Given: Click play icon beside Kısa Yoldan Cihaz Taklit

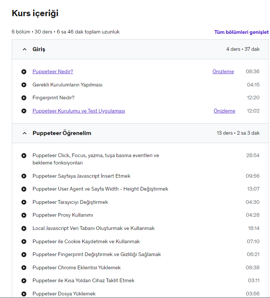Looking at the screenshot, I should pyautogui.click(x=24, y=280).
